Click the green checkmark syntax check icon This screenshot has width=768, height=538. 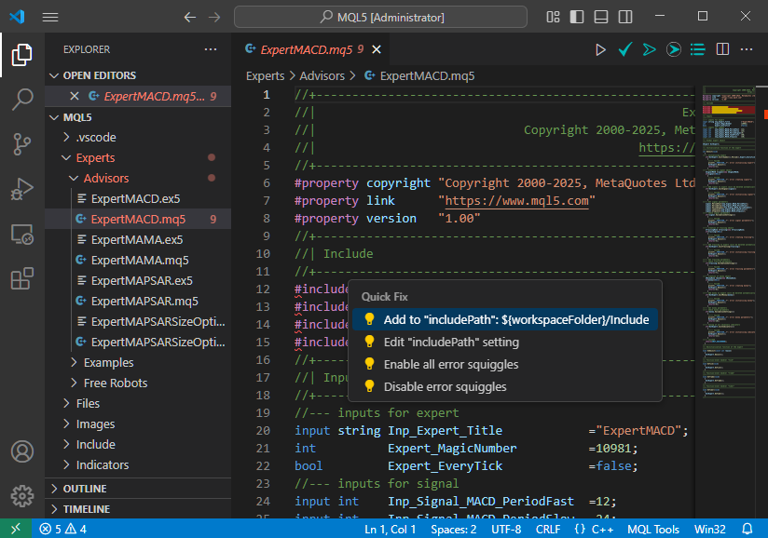625,49
